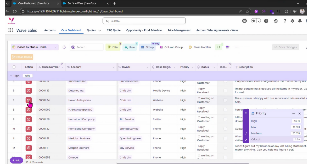Open the Column Group tool
Image resolution: width=314 pixels, height=164 pixels.
[171, 47]
